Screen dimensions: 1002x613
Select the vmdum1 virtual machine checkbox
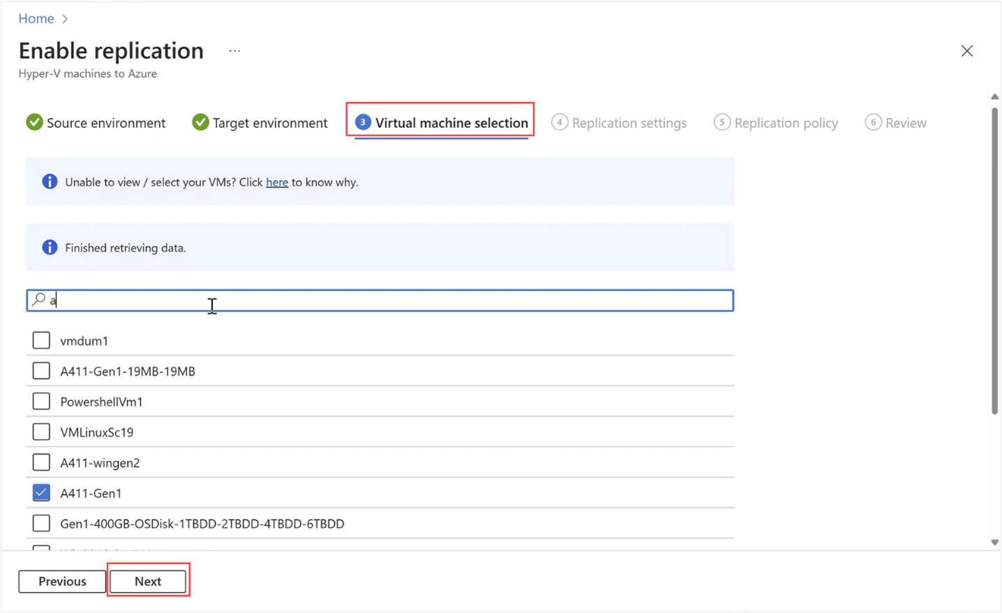[x=41, y=340]
